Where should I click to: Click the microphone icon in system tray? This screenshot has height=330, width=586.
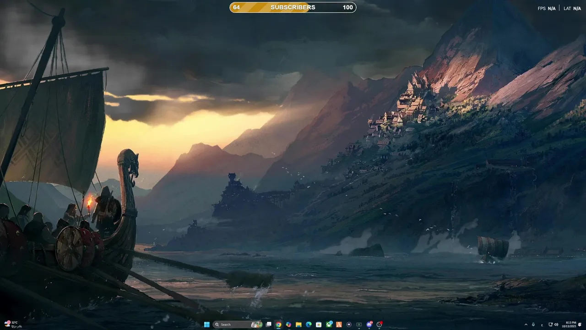click(533, 324)
